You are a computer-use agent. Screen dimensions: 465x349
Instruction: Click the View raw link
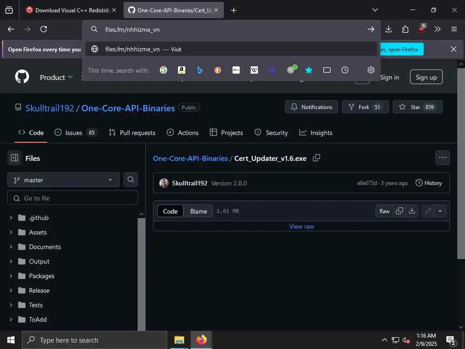tap(302, 226)
